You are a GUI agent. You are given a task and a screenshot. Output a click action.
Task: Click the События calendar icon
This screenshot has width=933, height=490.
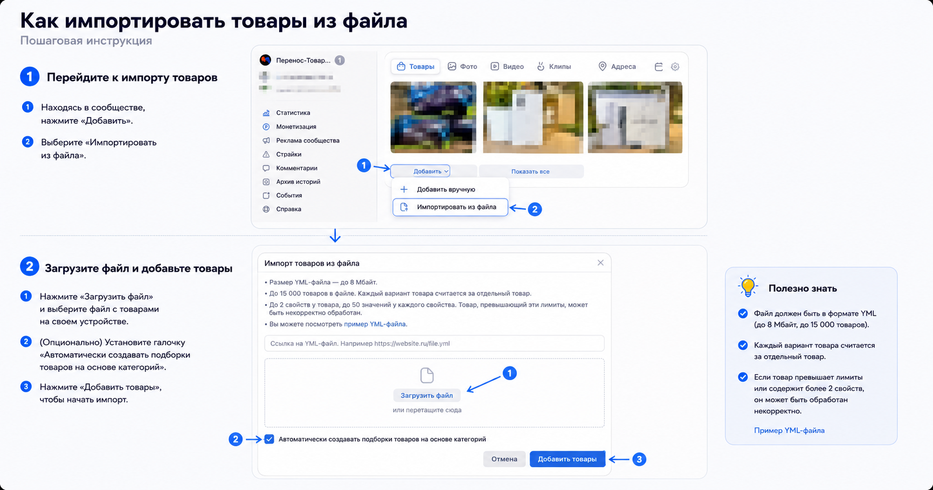(266, 195)
